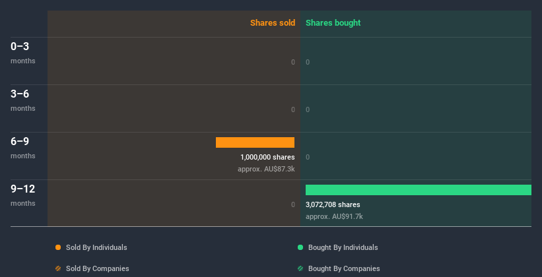Toggle the Bought By Companies legend label
This screenshot has width=542, height=277.
pos(344,268)
